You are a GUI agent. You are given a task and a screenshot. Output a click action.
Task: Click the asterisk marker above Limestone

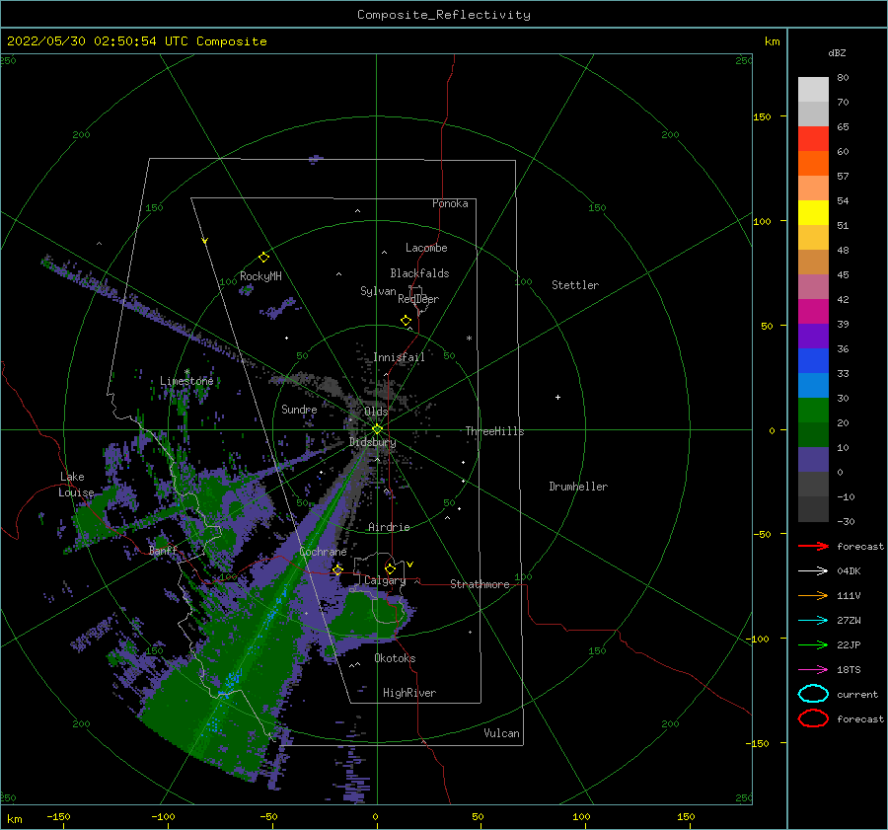pos(186,372)
